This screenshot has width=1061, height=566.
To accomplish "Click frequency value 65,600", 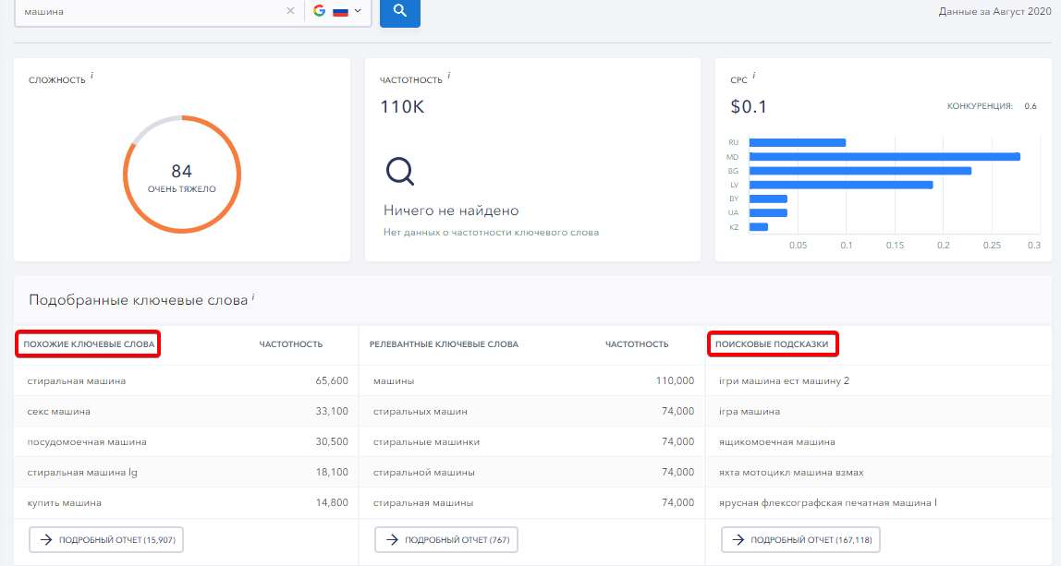I will pos(332,380).
